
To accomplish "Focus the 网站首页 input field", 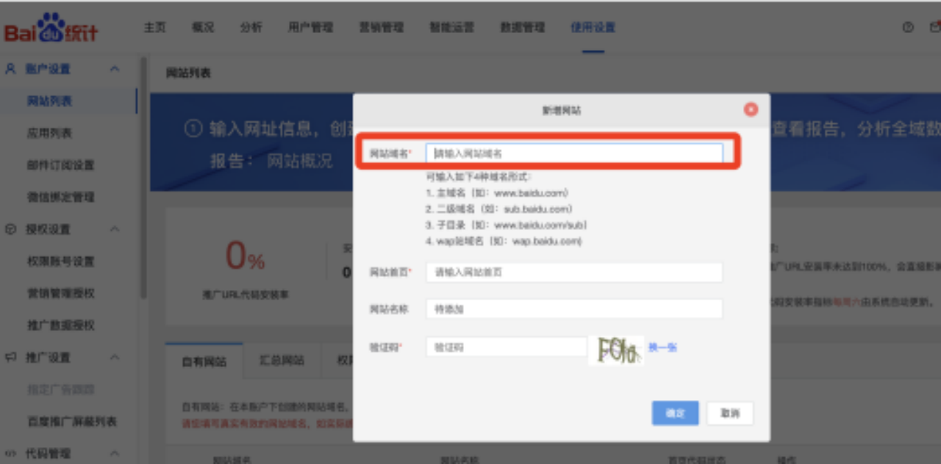I will pos(574,272).
